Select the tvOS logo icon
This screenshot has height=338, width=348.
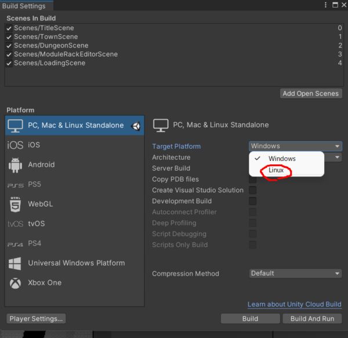point(15,224)
